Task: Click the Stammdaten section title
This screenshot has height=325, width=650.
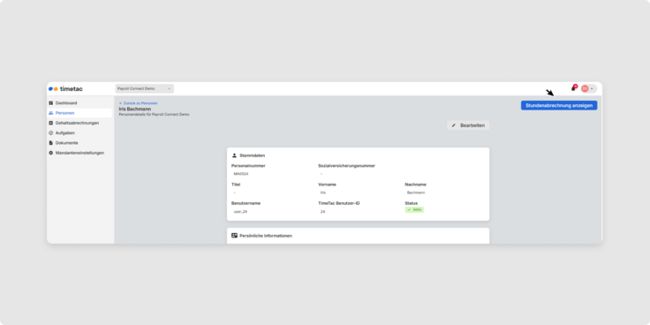Action: tap(252, 155)
